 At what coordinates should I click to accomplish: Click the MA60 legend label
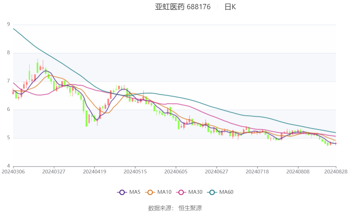pyautogui.click(x=226, y=192)
